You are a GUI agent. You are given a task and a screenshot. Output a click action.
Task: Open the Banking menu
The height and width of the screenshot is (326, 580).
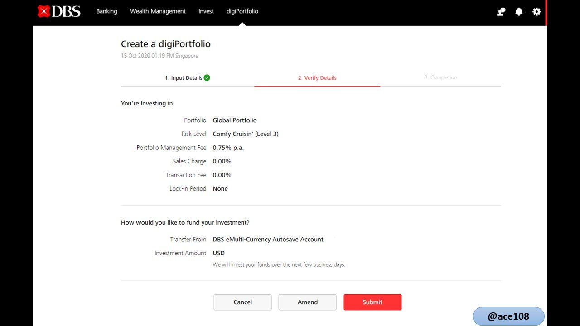coord(106,11)
